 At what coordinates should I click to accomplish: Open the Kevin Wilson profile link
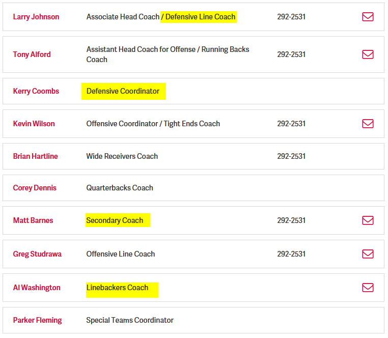(x=34, y=124)
